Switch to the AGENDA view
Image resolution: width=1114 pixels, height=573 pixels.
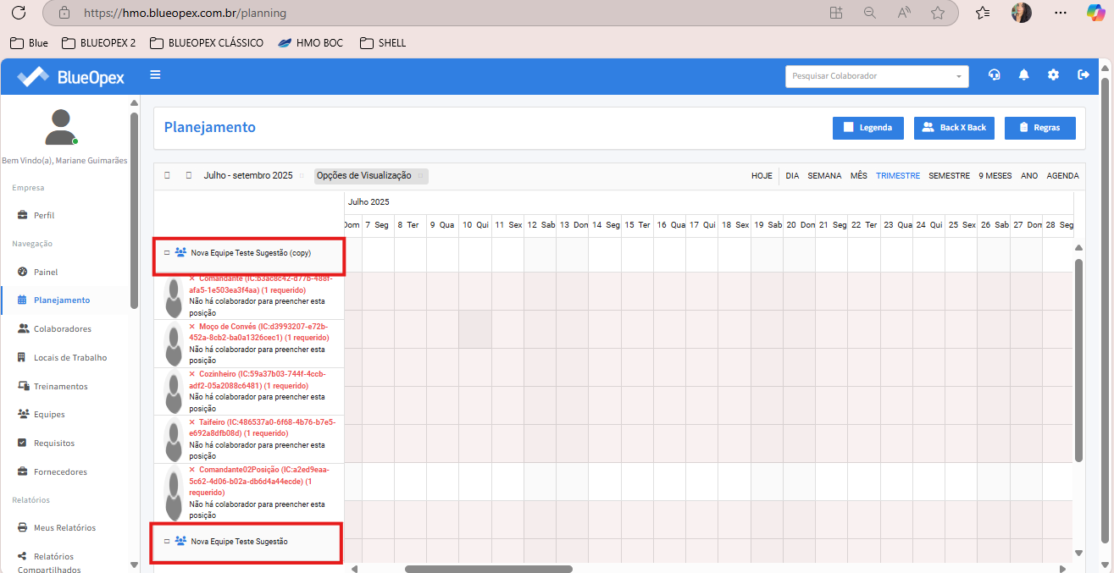(1062, 176)
